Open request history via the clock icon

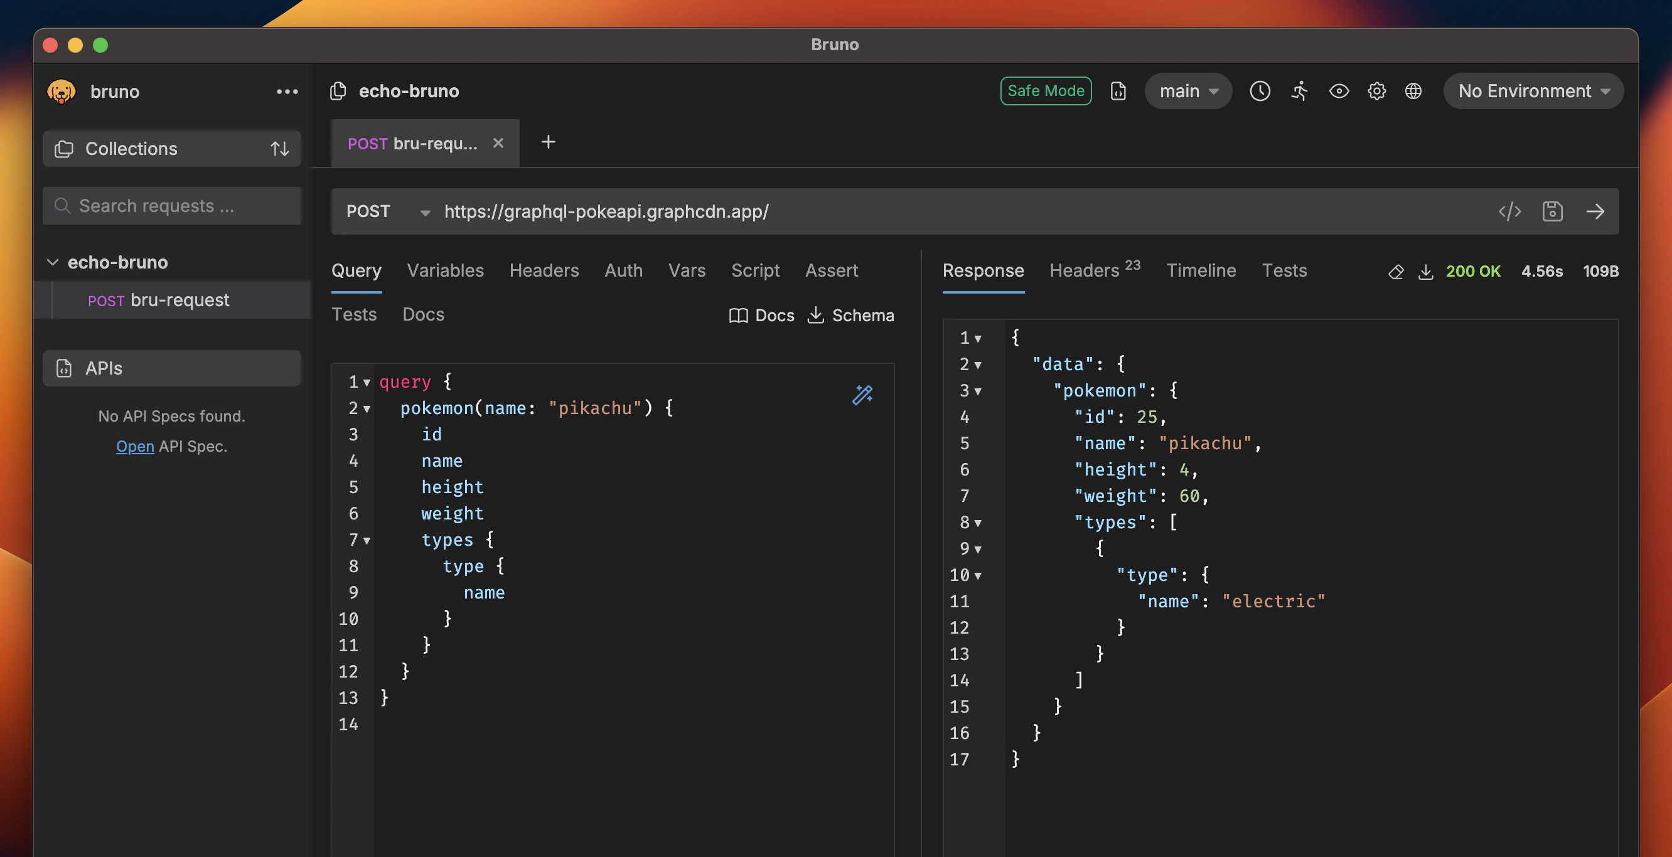pyautogui.click(x=1260, y=92)
